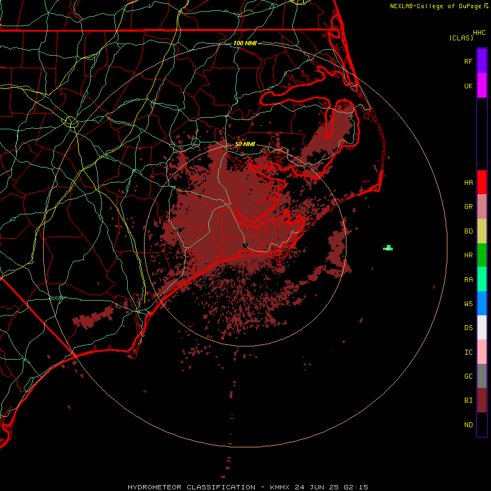The width and height of the screenshot is (491, 491).
Task: Click the WS blue legend swatch
Action: (482, 303)
